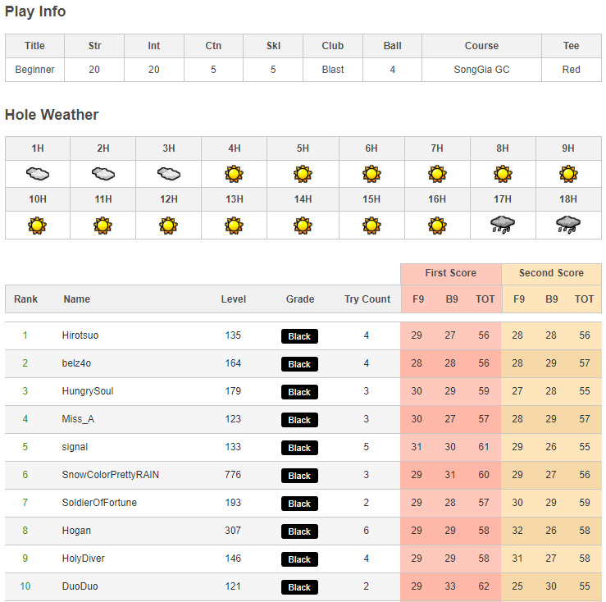Select the HungrySoul player name

pos(89,391)
